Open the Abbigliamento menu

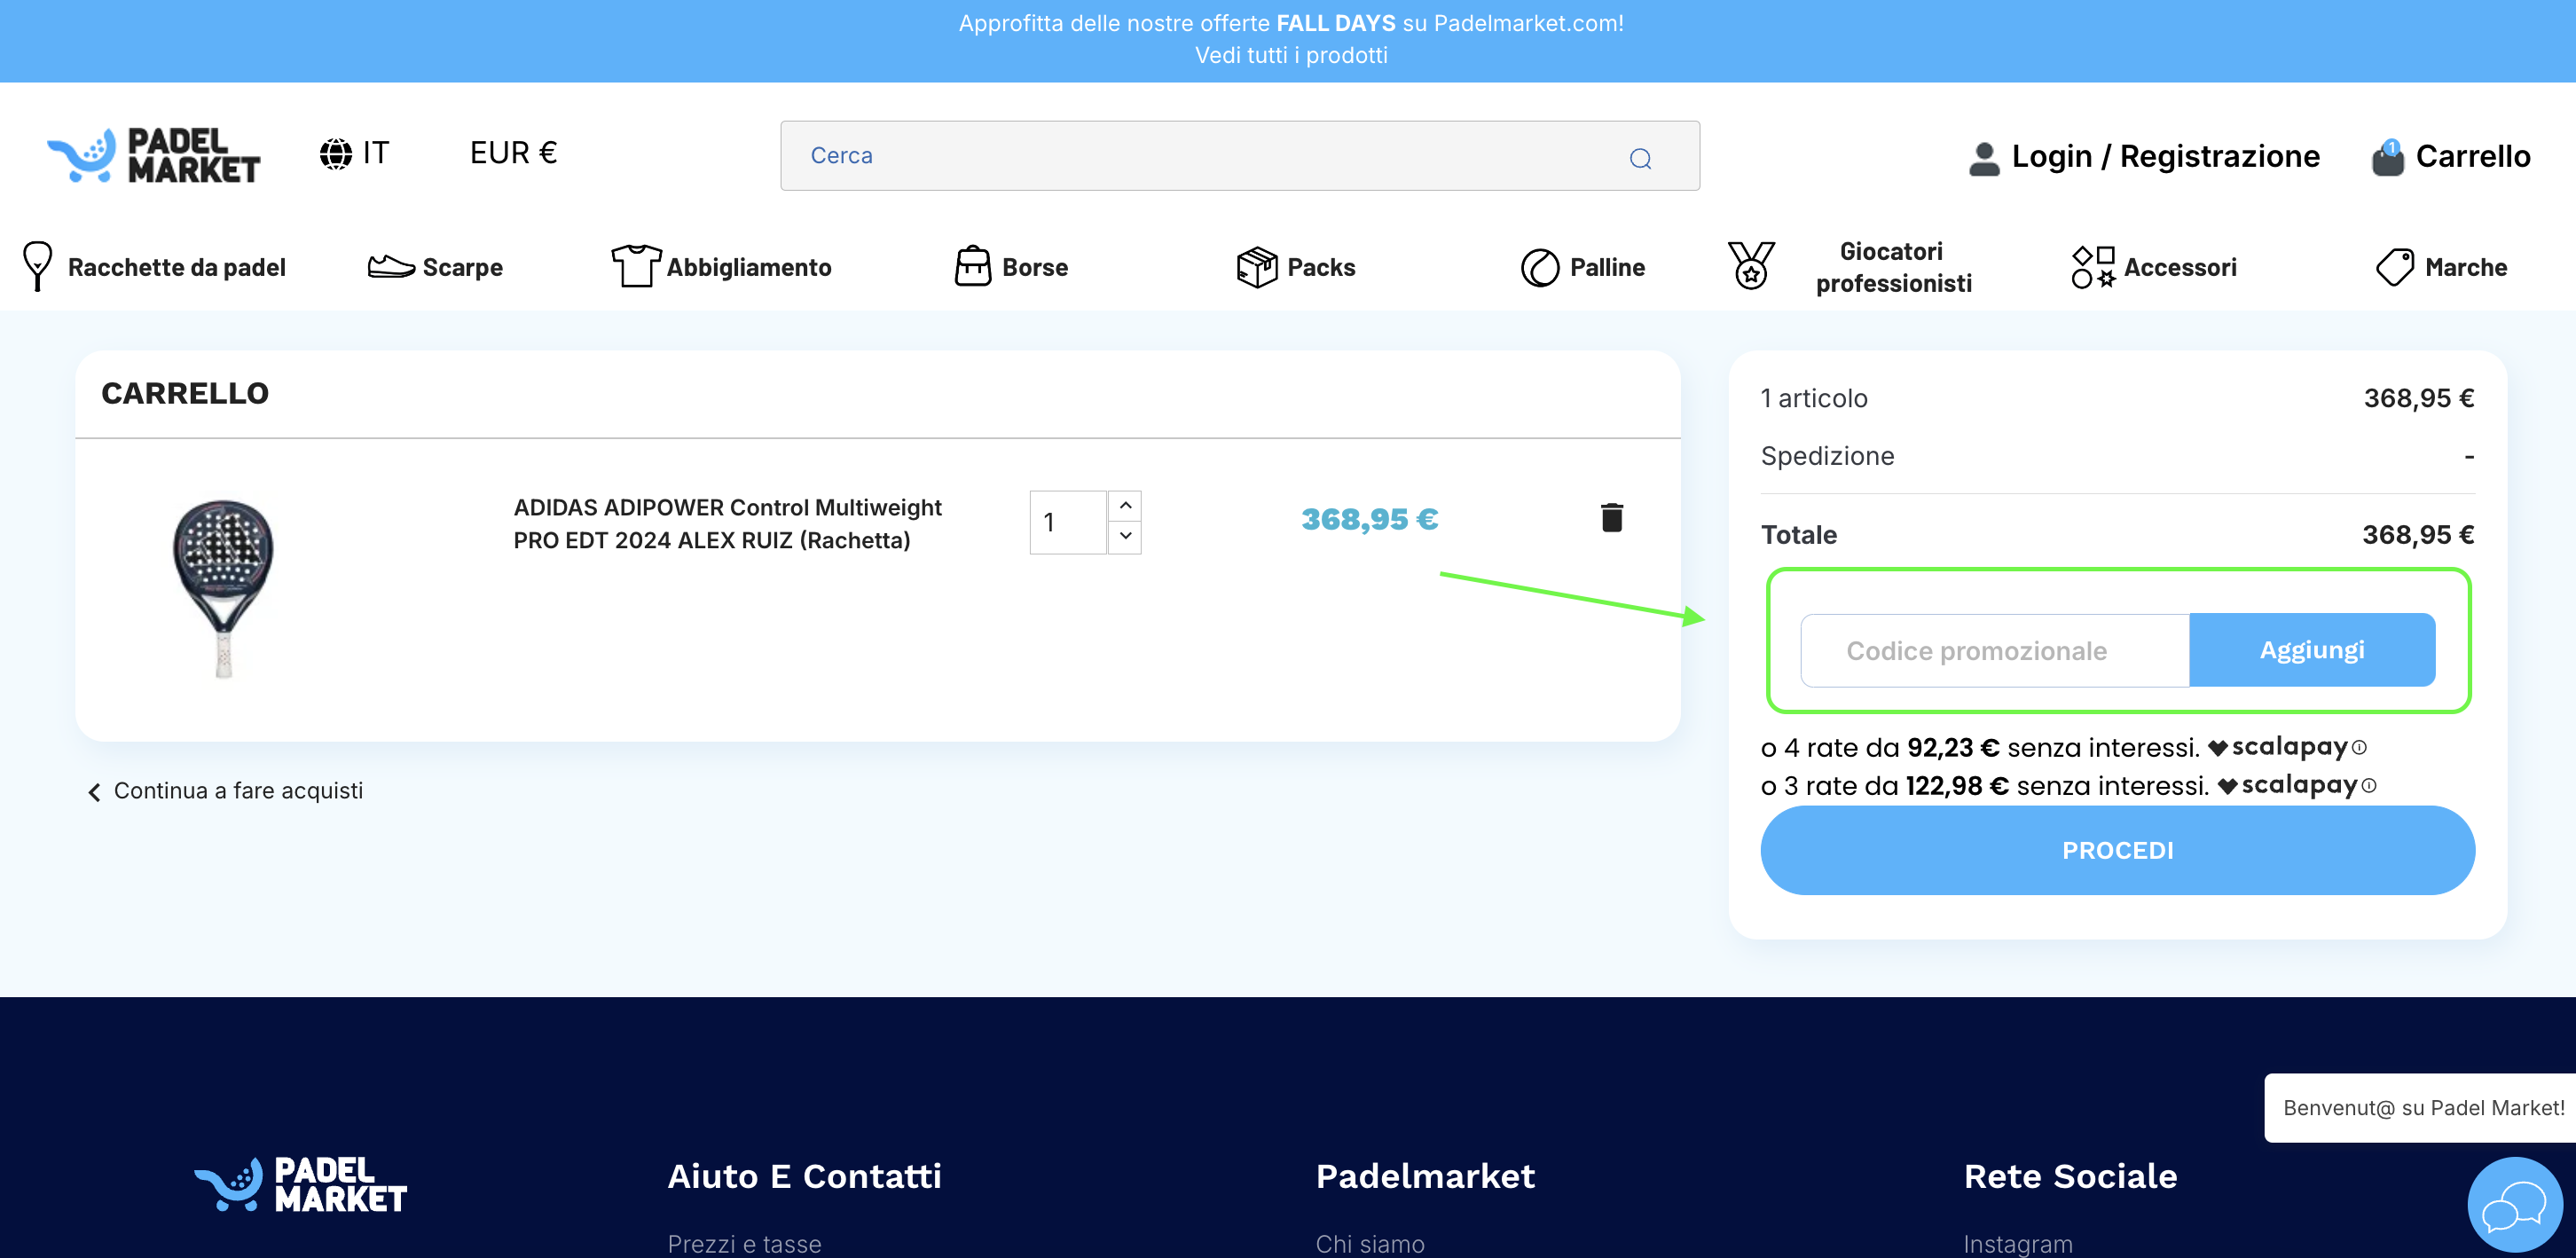[749, 267]
